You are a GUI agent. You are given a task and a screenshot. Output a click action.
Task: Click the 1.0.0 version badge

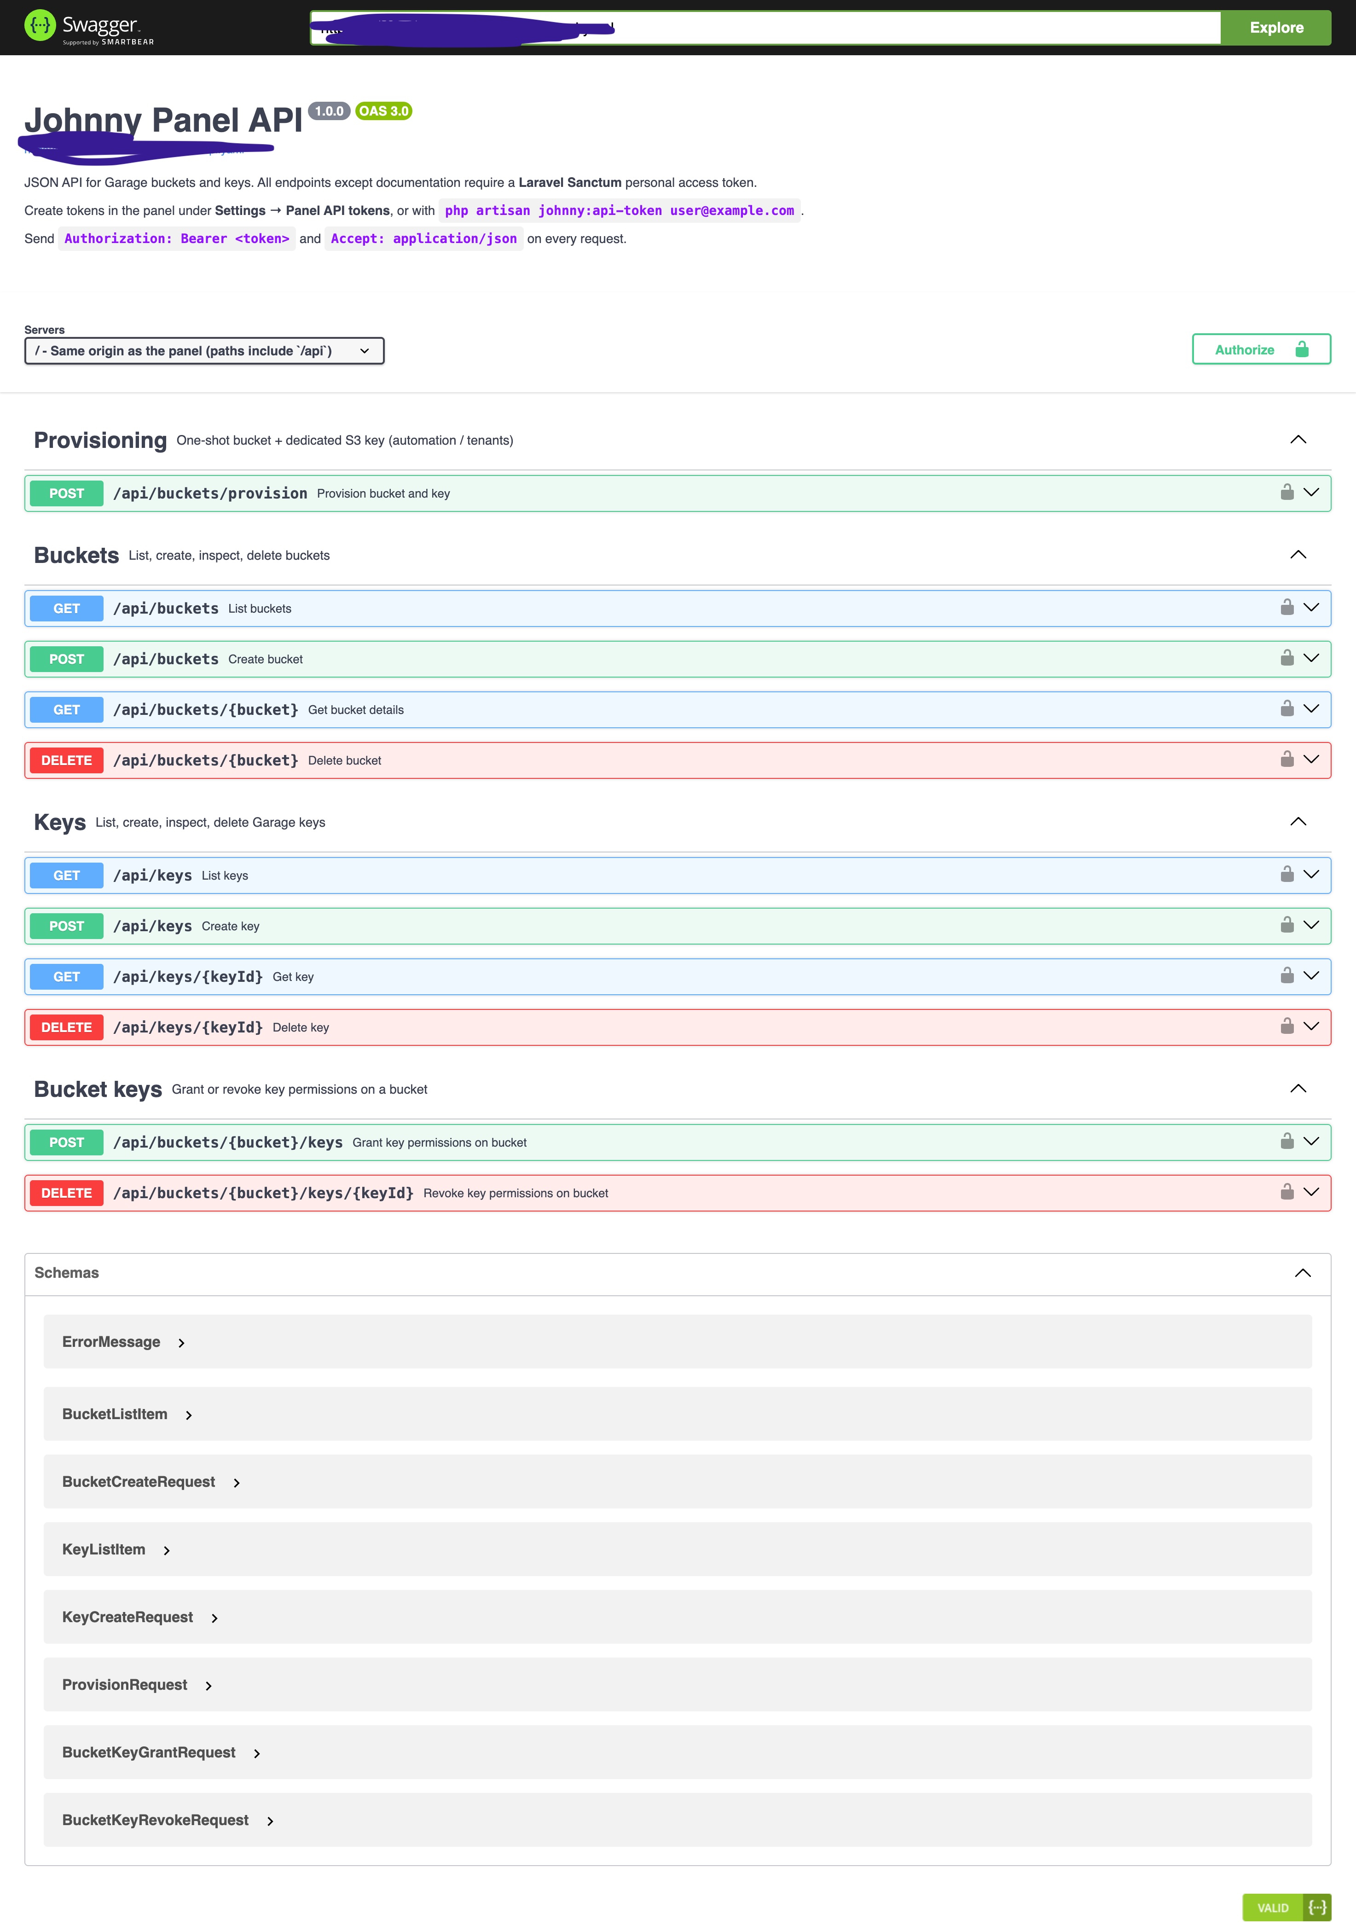tap(329, 110)
